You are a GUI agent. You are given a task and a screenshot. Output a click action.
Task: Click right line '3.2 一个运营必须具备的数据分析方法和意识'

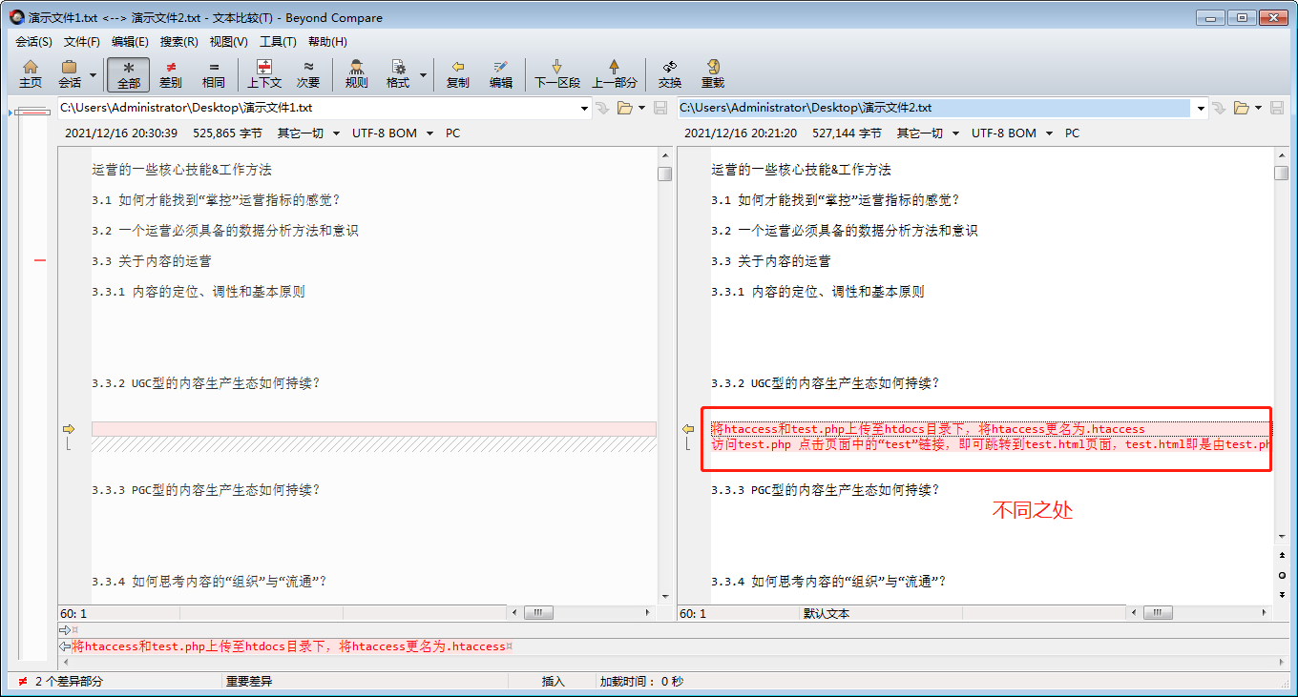coord(844,231)
